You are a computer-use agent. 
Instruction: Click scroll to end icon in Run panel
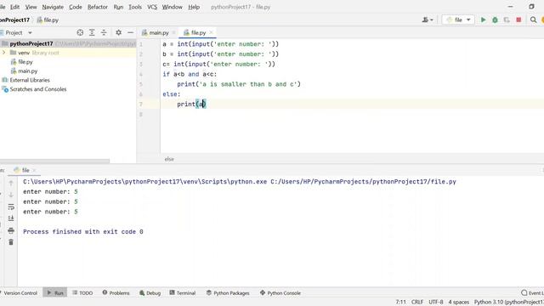pos(11,218)
